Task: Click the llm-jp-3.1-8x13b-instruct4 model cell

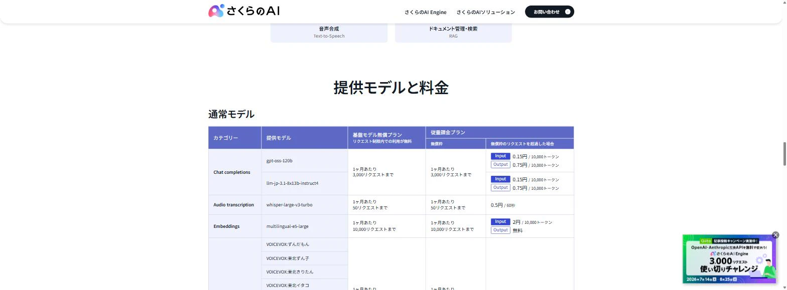Action: tap(304, 183)
